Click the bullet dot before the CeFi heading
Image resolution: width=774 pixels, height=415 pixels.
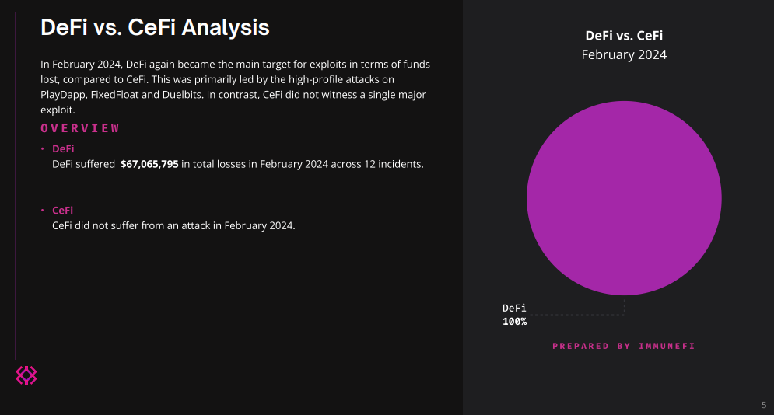42,211
